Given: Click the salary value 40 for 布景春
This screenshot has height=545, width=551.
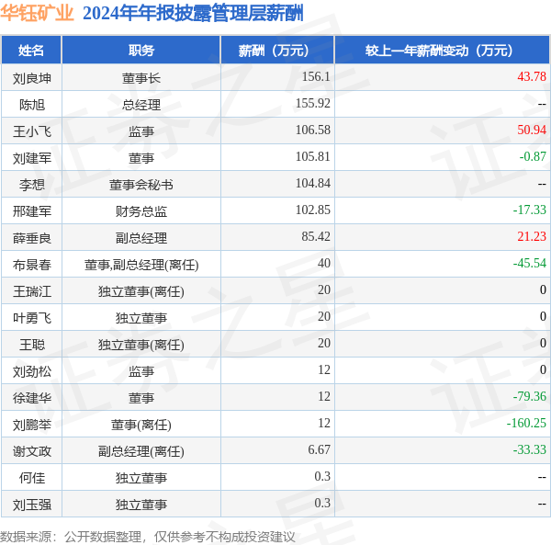Looking at the screenshot, I should [324, 263].
